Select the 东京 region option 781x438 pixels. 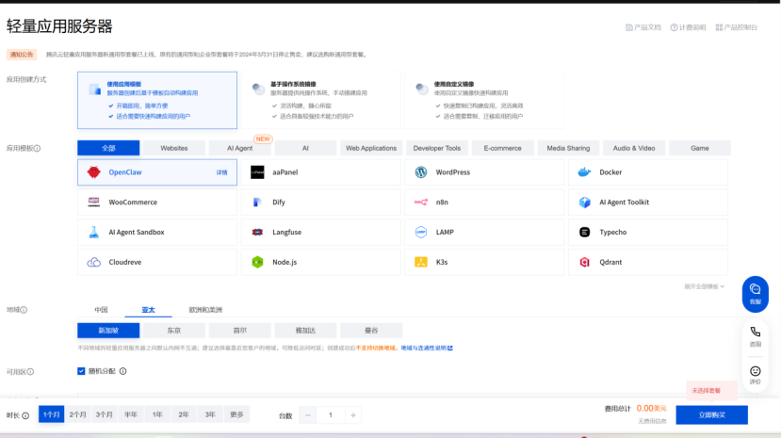click(x=174, y=331)
